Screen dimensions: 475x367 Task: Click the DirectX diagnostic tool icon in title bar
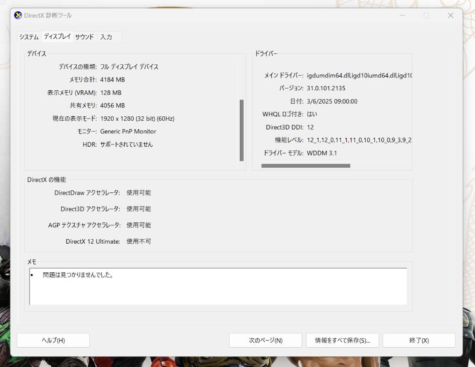[x=18, y=15]
